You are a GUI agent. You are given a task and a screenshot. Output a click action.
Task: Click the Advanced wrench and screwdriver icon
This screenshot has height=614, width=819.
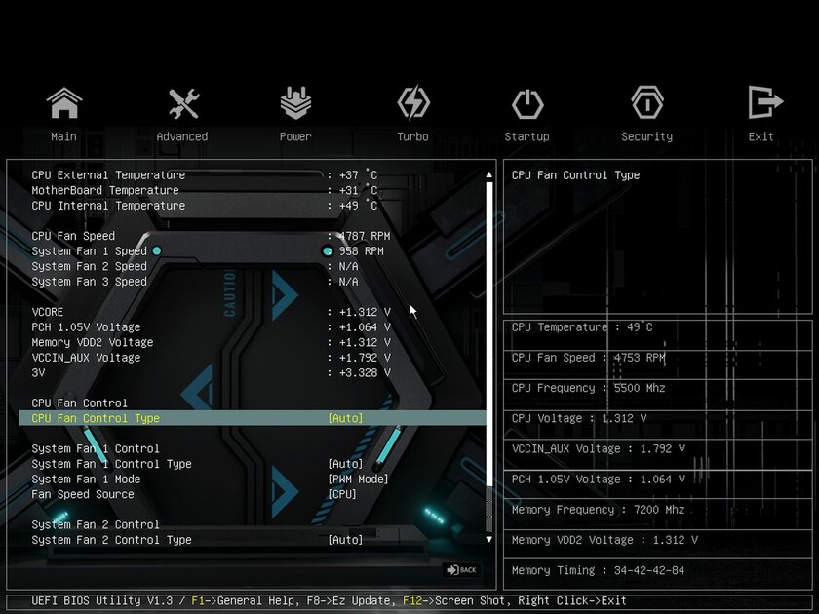pyautogui.click(x=183, y=103)
